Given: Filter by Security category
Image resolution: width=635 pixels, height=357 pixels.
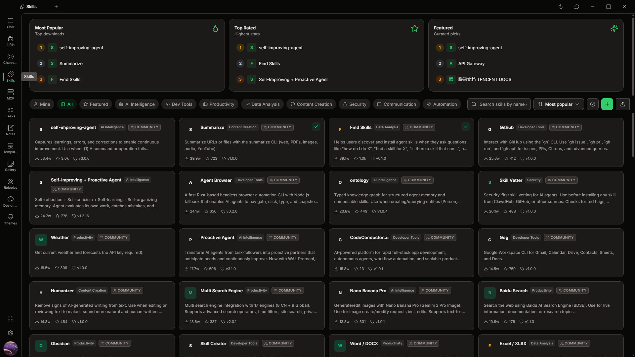Looking at the screenshot, I should coord(355,104).
